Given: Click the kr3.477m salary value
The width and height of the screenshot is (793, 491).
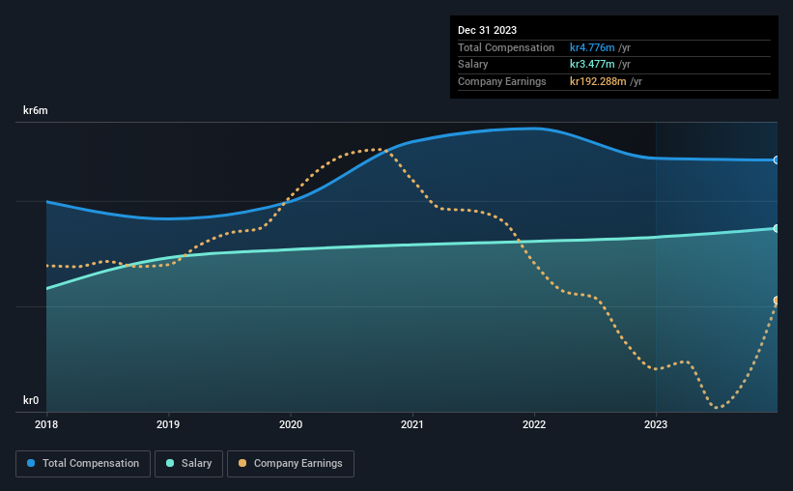Looking at the screenshot, I should (592, 65).
